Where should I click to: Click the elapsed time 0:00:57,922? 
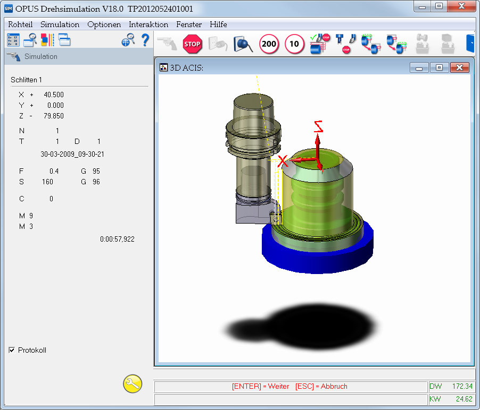pos(117,239)
